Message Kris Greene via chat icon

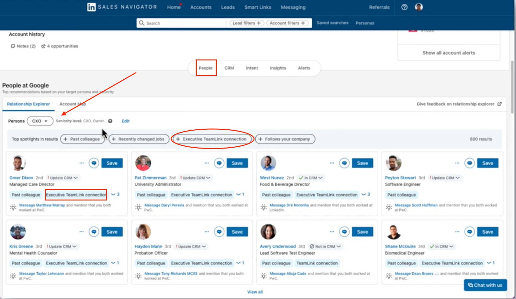click(94, 232)
